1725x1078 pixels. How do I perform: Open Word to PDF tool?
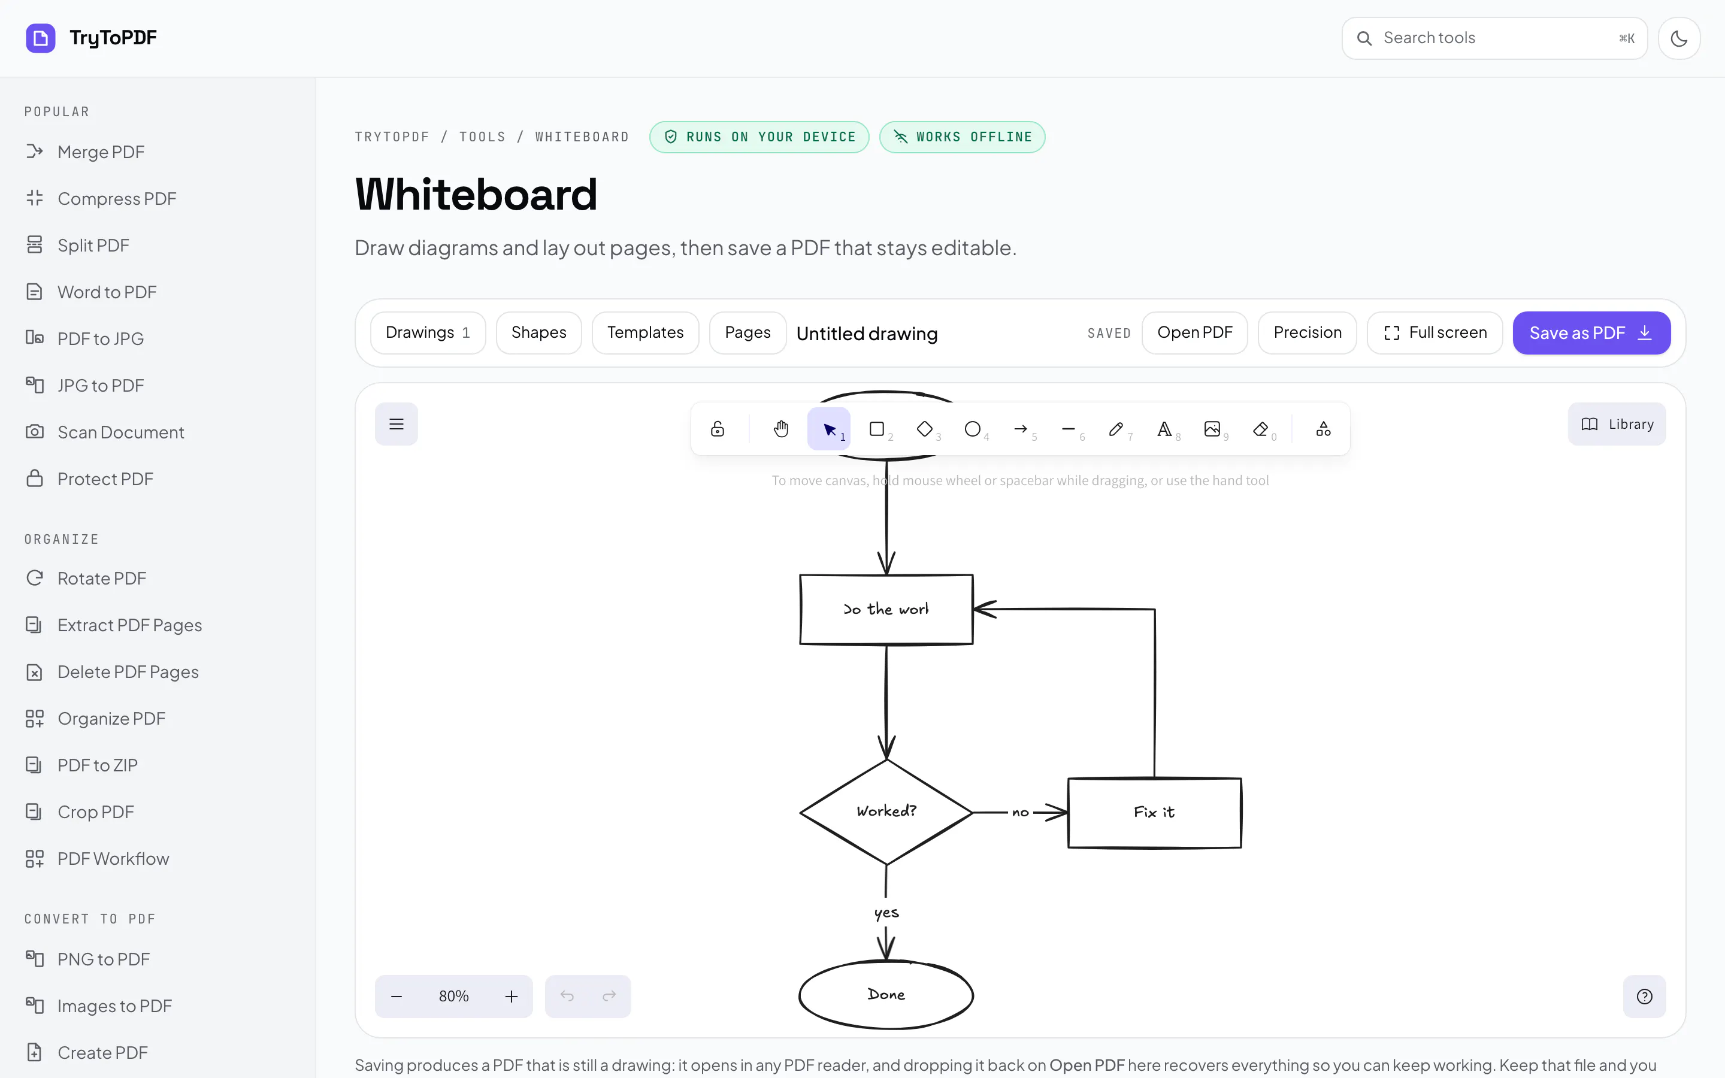[x=157, y=292]
